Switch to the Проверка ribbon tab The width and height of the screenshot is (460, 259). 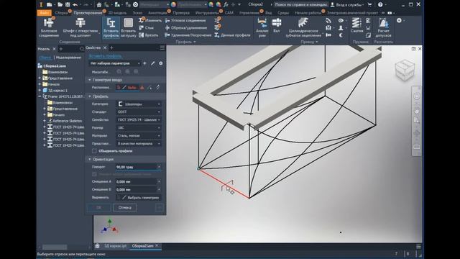click(x=181, y=13)
